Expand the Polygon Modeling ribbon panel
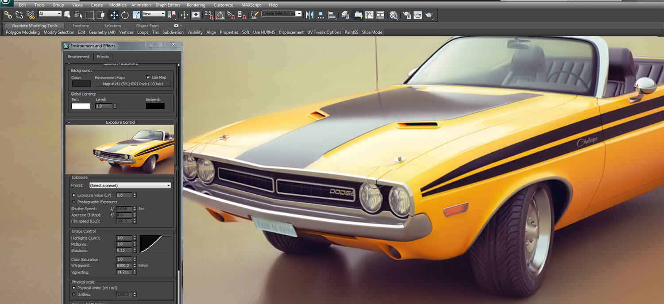Image resolution: width=664 pixels, height=304 pixels. (23, 32)
